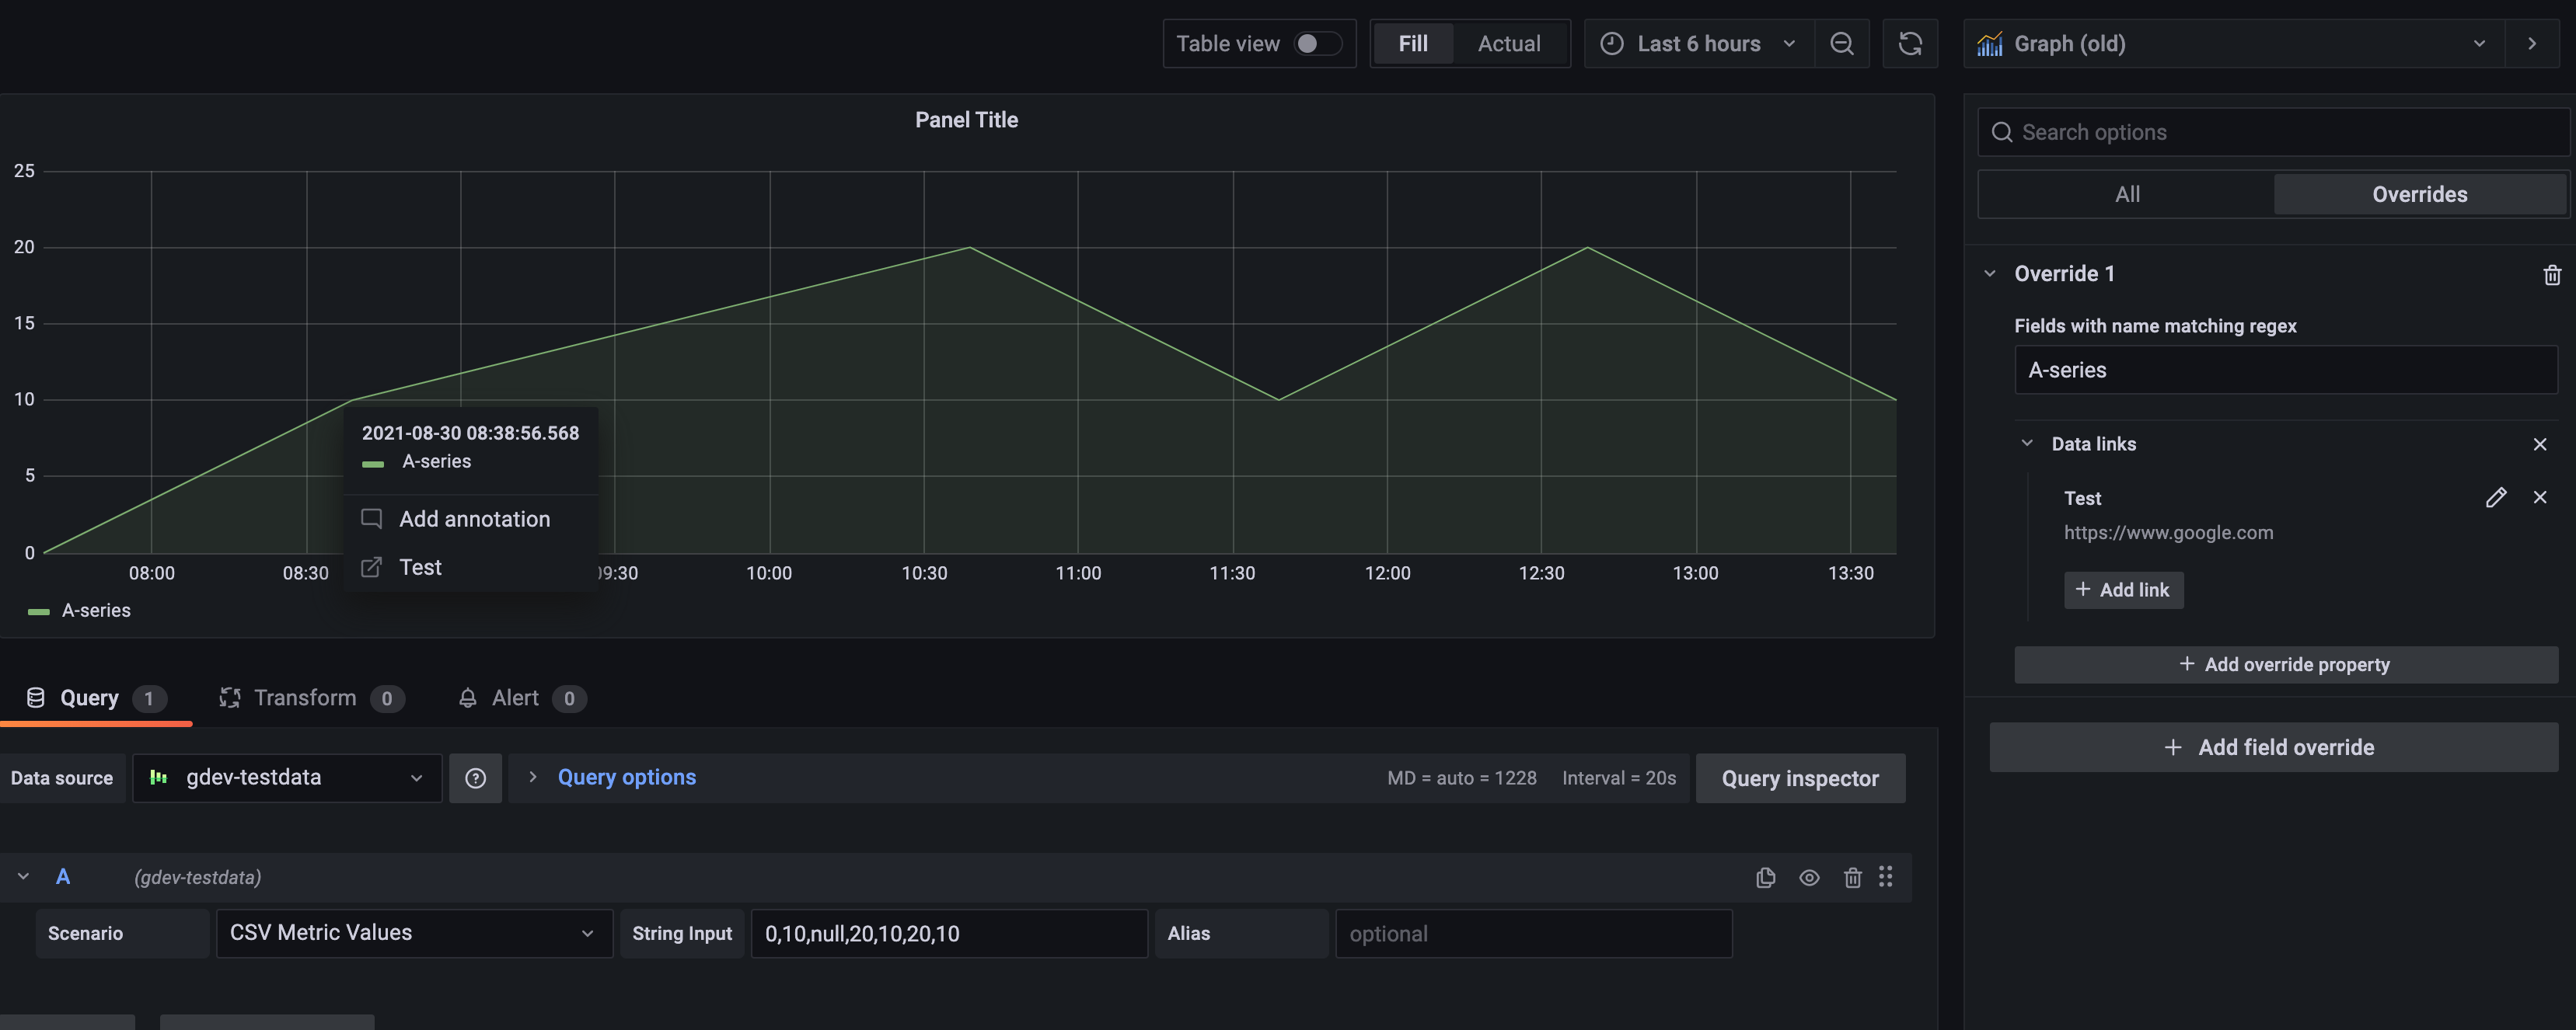Click the A-series legend color swatch
This screenshot has height=1030, width=2576.
coord(38,611)
